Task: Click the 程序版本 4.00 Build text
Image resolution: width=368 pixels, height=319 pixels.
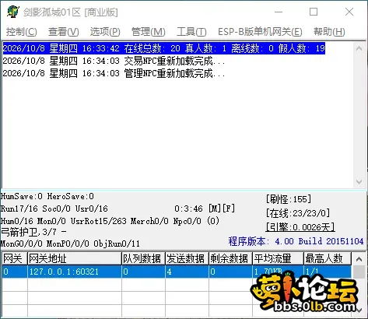Action: click(x=296, y=241)
